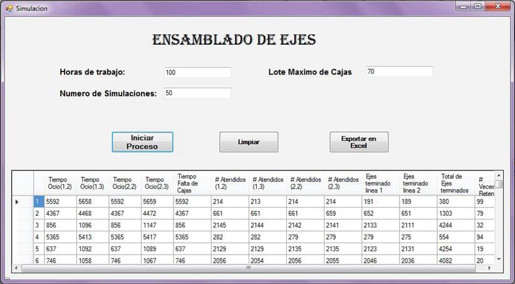Focus the Numero de Simulaciones field
The height and width of the screenshot is (284, 515).
(x=197, y=93)
